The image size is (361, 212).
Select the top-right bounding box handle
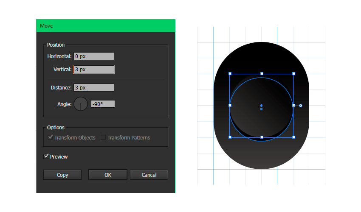point(293,74)
